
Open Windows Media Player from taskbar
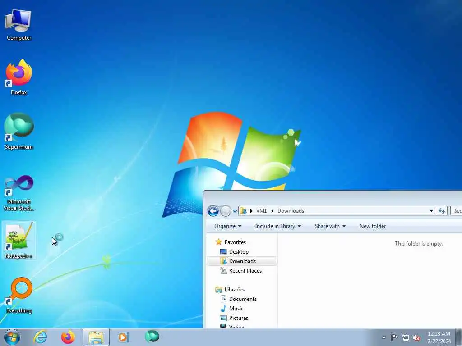point(123,337)
